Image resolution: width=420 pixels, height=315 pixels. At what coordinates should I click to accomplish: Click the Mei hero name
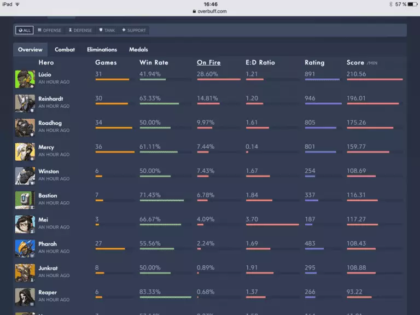pos(43,220)
